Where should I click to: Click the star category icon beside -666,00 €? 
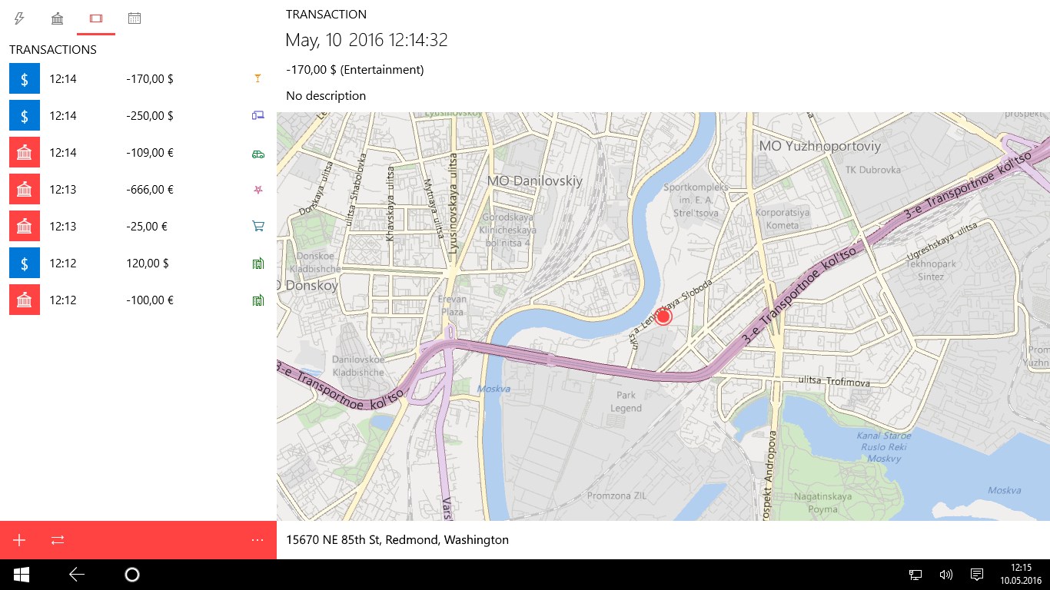[x=258, y=189]
